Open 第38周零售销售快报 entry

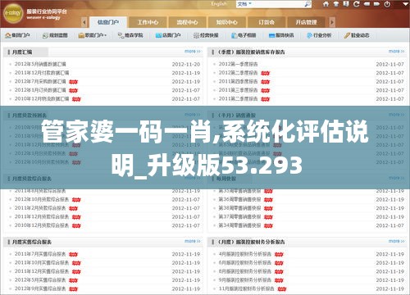[239, 208]
